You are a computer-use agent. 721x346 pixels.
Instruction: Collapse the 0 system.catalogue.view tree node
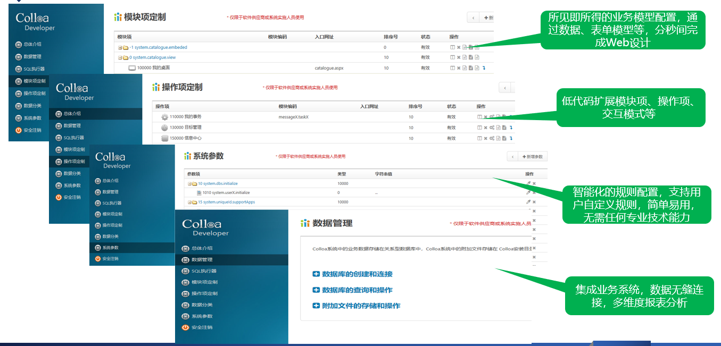(120, 57)
